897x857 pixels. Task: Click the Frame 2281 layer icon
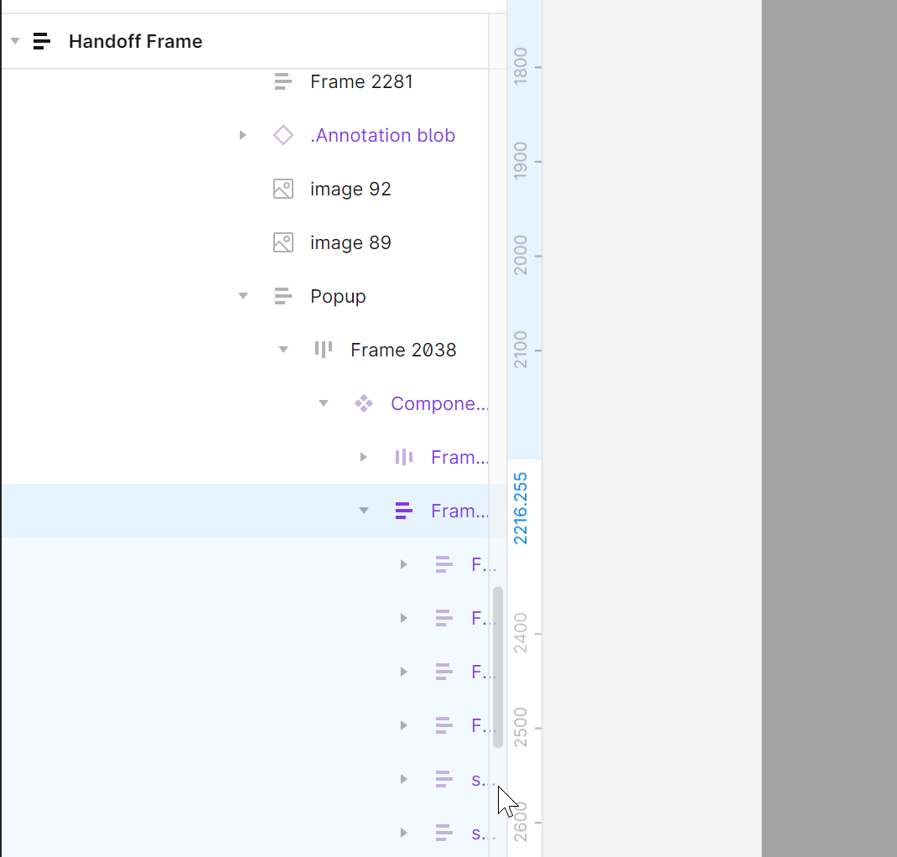tap(283, 82)
